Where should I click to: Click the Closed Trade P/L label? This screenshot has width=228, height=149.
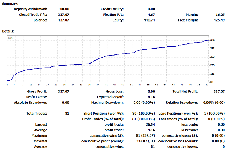click(x=33, y=15)
